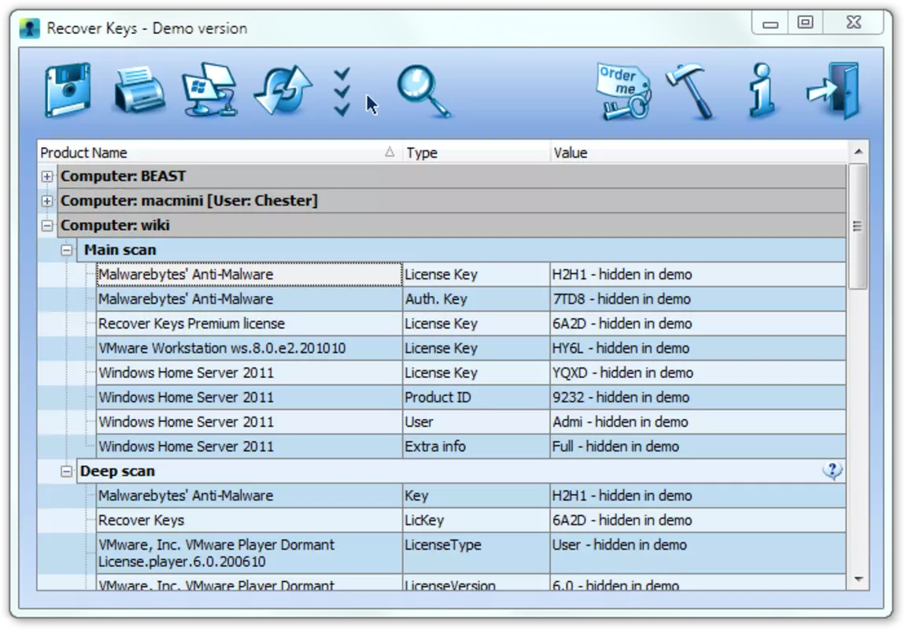Select the Computer: BEAST row label
This screenshot has width=905, height=630.
[124, 176]
